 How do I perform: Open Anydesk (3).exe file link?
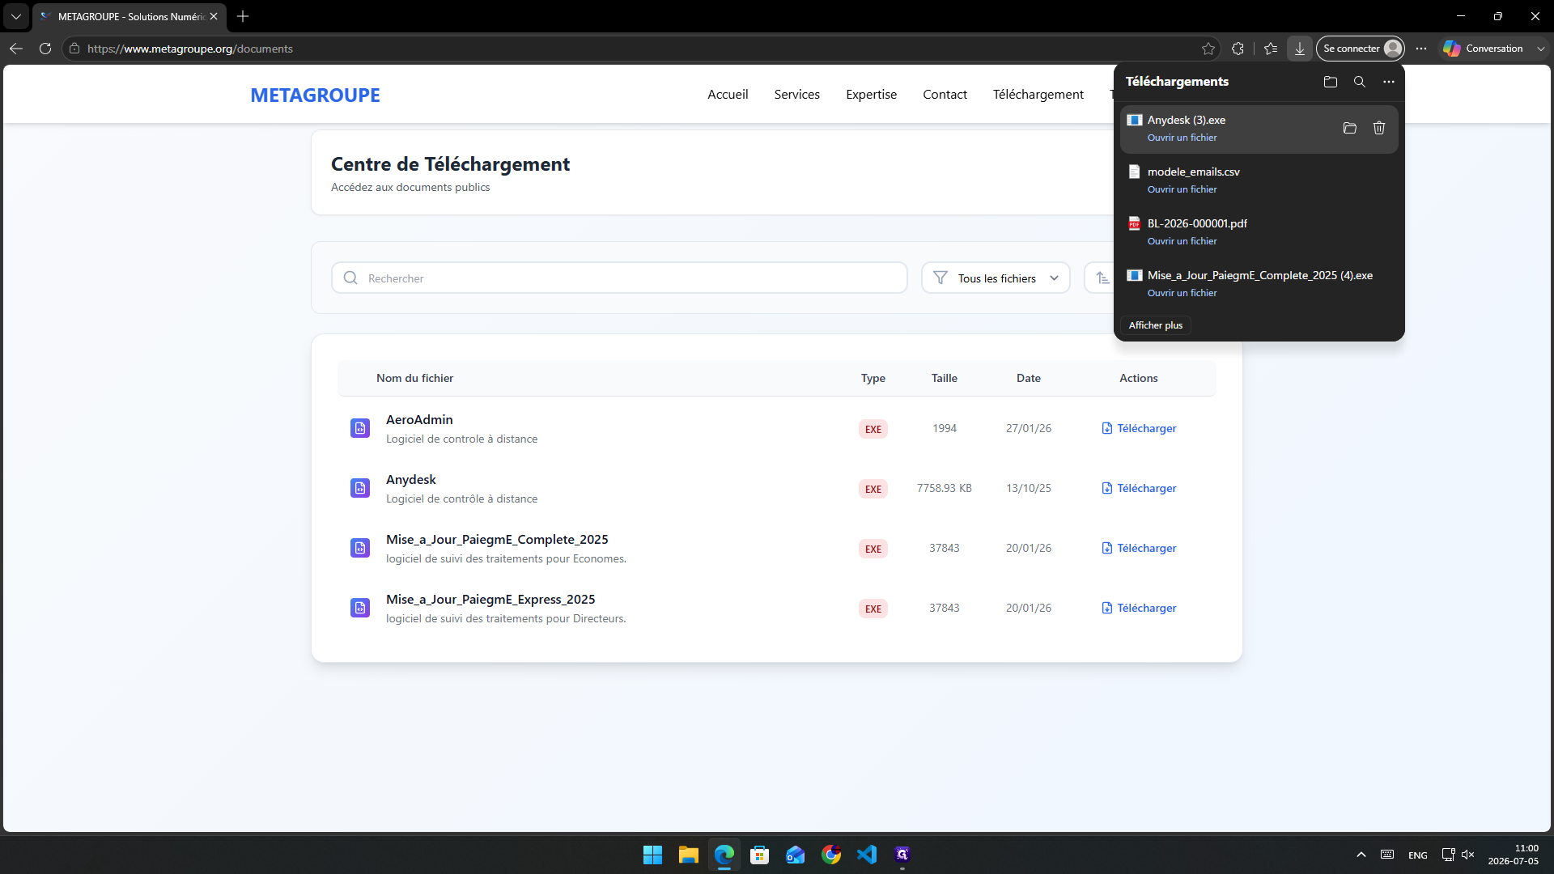point(1182,138)
